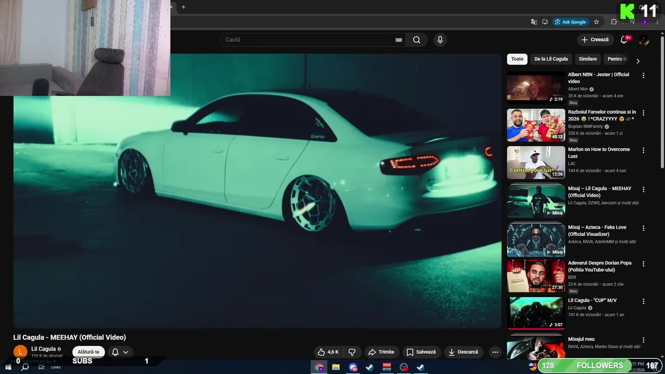665x374 pixels.
Task: Open options for Razboiul Farselor video
Action: [x=643, y=113]
